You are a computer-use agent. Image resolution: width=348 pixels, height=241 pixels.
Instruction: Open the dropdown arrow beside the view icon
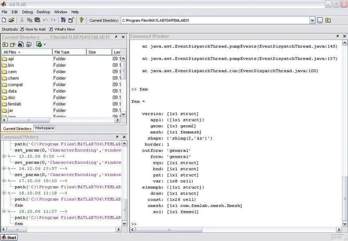[x=45, y=44]
